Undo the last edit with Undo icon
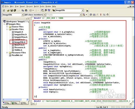Image resolution: width=135 pixels, height=109 pixels. [31, 10]
